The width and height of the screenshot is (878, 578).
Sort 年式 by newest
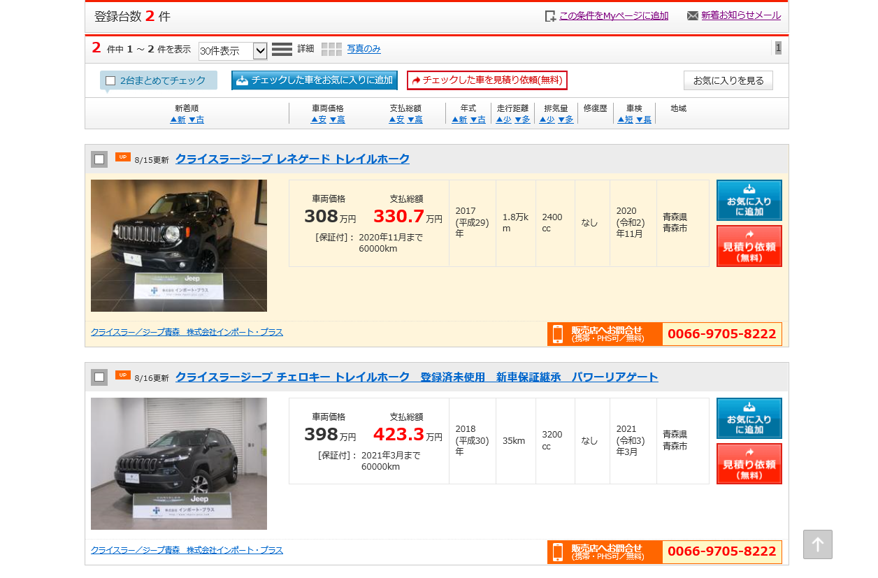[459, 120]
